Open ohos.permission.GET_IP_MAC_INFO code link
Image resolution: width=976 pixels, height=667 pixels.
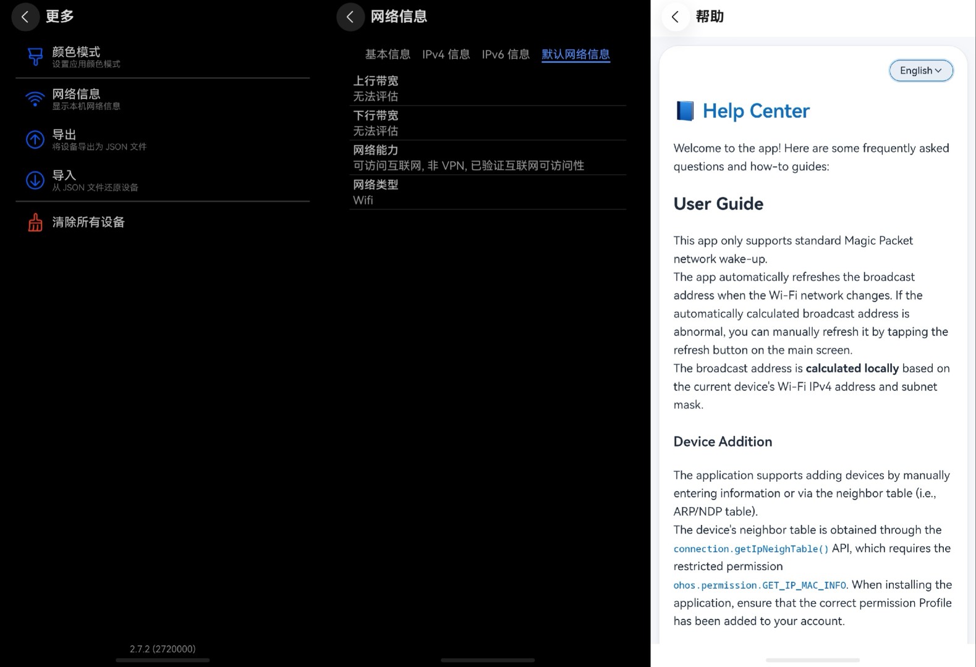pyautogui.click(x=760, y=585)
